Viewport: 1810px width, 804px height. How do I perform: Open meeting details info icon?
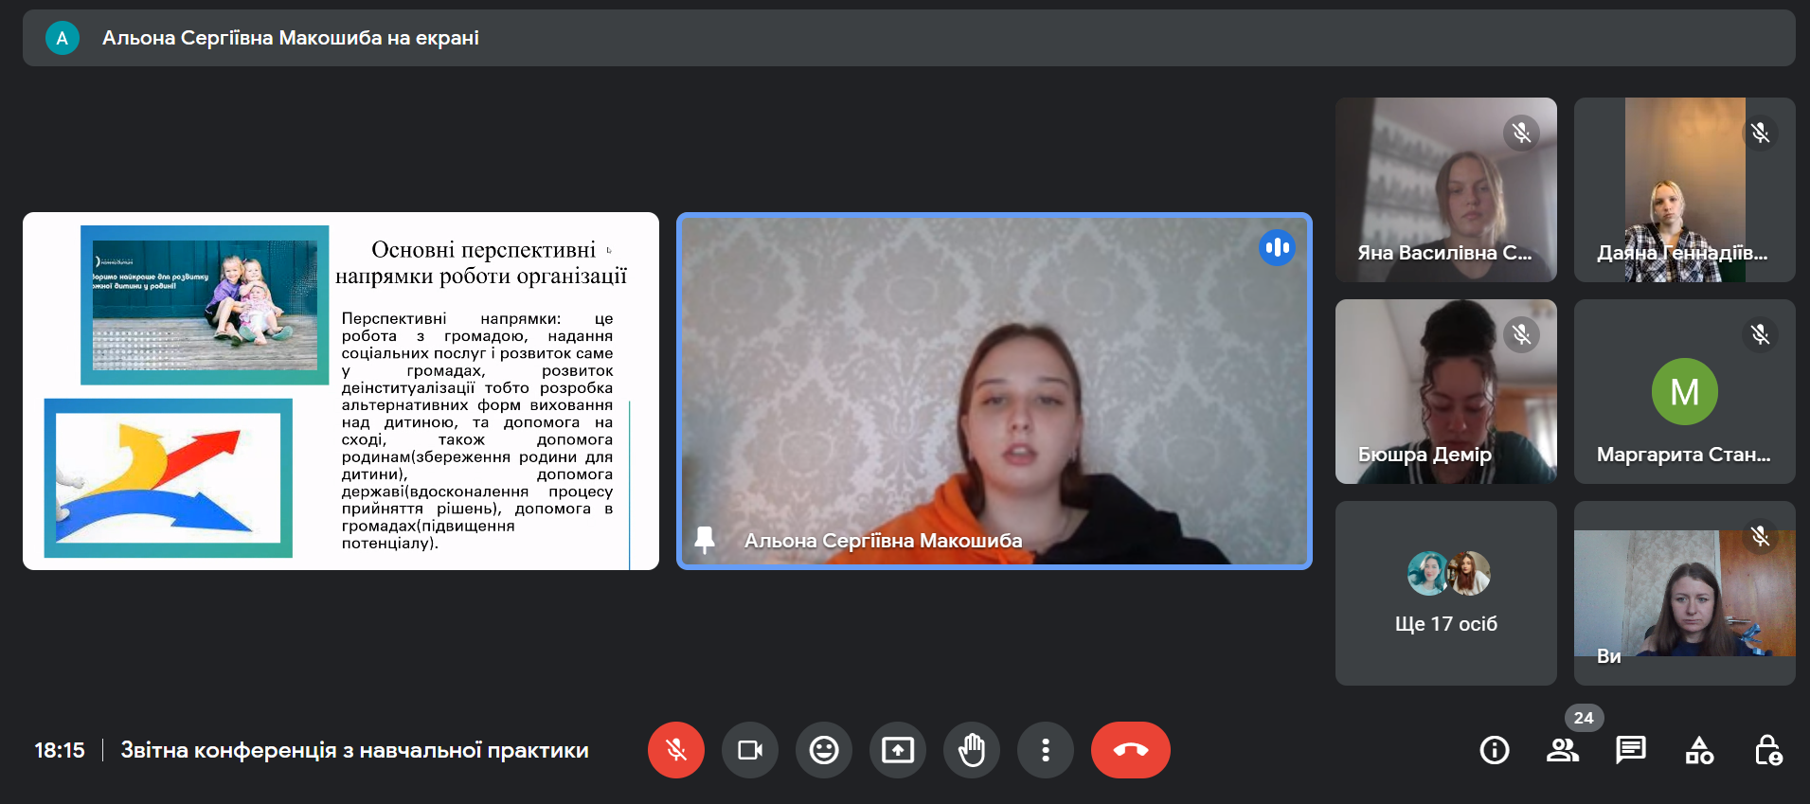[1494, 750]
